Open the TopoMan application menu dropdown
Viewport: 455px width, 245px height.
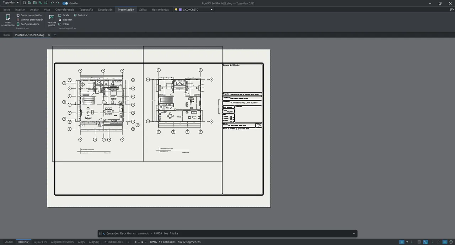point(11,3)
